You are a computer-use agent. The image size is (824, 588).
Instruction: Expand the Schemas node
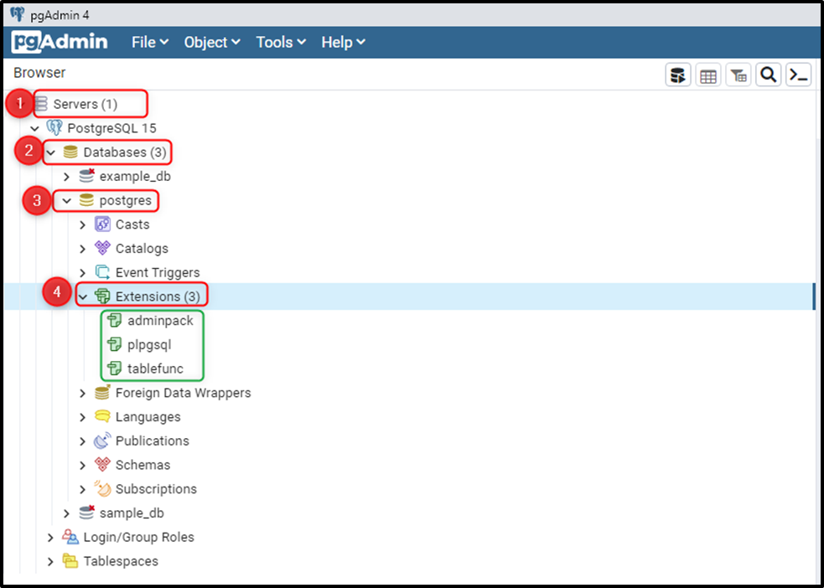pyautogui.click(x=81, y=464)
